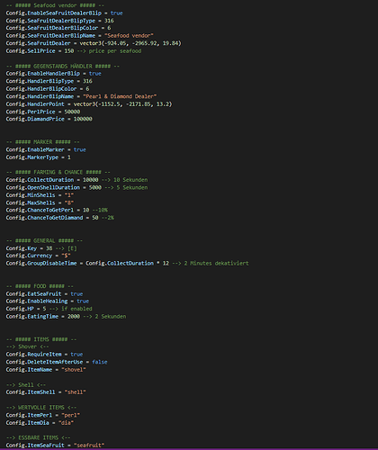Click the DiamandPrice value 100000
Image resolution: width=378 pixels, height=450 pixels.
pos(83,119)
